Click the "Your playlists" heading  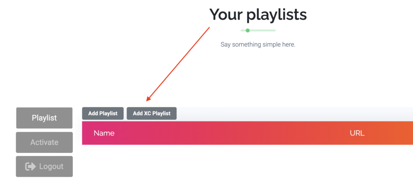258,15
